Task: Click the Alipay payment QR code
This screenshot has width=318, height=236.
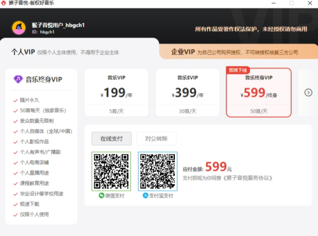Action: coord(158,171)
